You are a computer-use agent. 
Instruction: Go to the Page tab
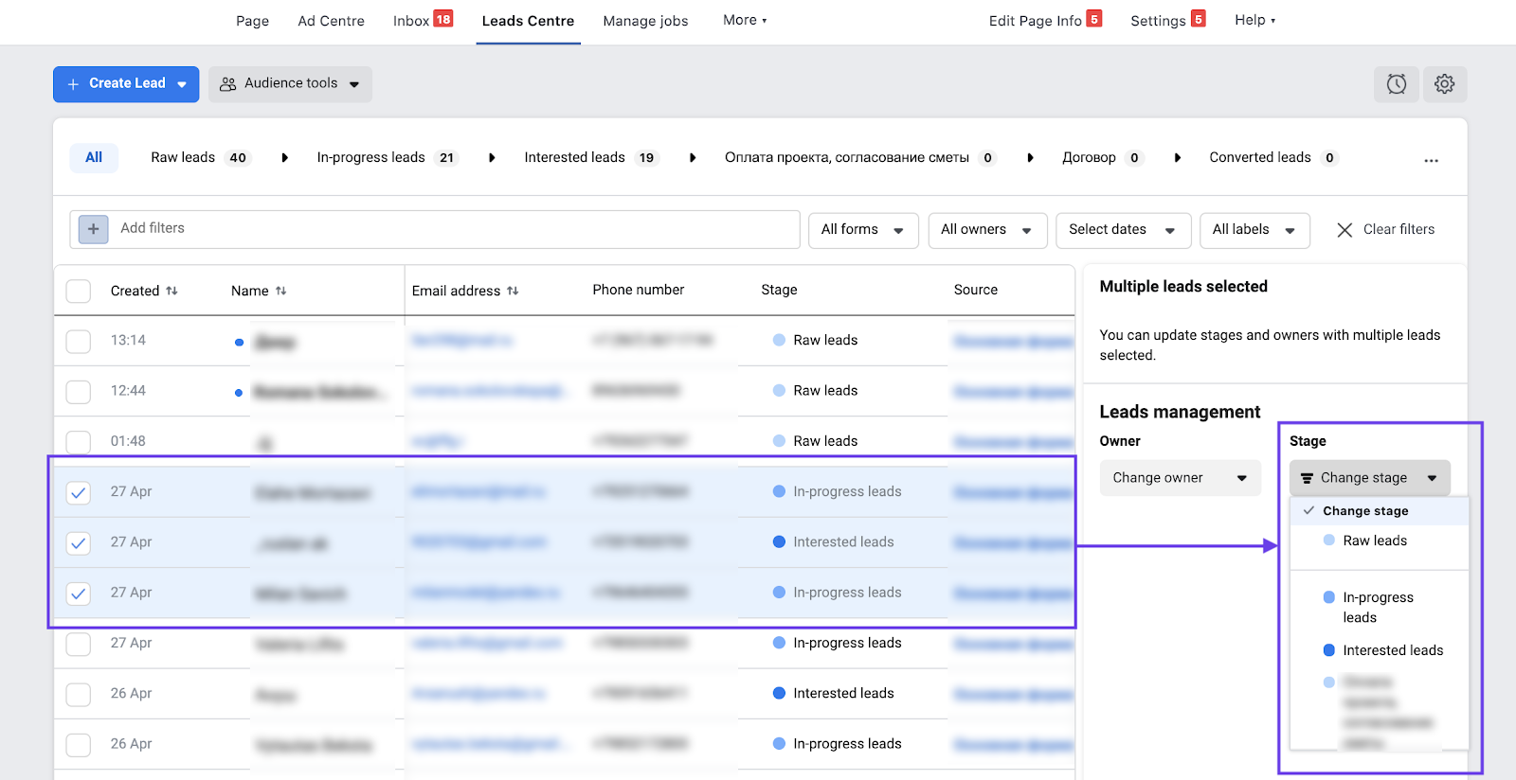(x=252, y=21)
